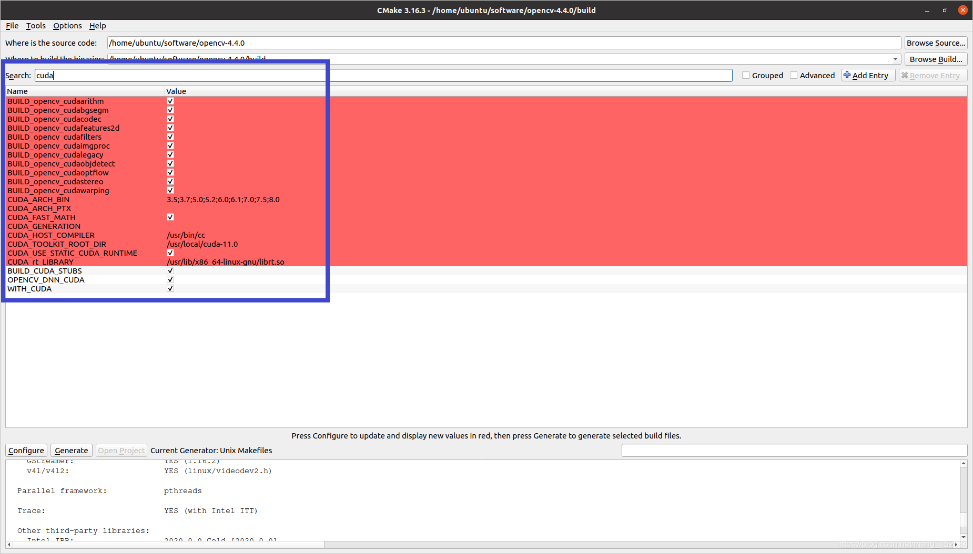Toggle BUILD_opencv_cudabgsegm checkbox
Image resolution: width=973 pixels, height=554 pixels.
pyautogui.click(x=170, y=110)
